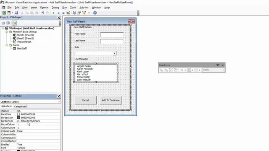Screen dimensions: 269x151
Task: Toggle Folders icon in Project panel
Action: point(14,23)
